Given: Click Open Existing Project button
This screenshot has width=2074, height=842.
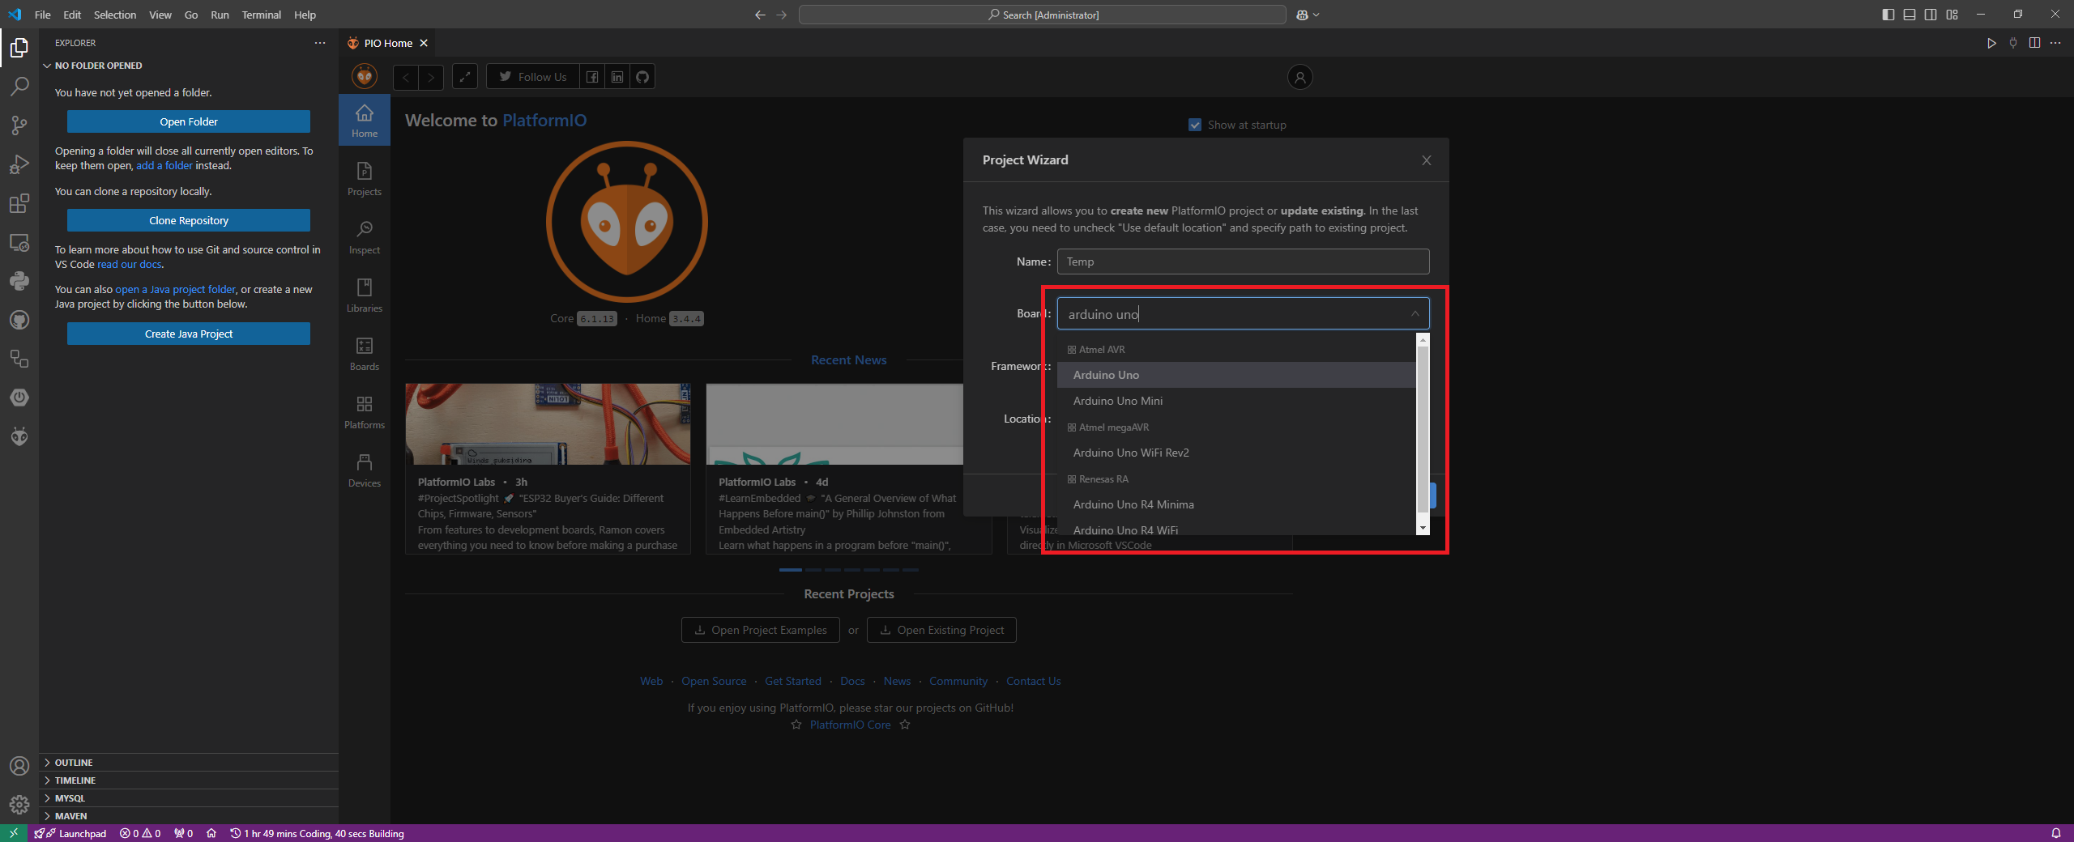Looking at the screenshot, I should (x=941, y=630).
